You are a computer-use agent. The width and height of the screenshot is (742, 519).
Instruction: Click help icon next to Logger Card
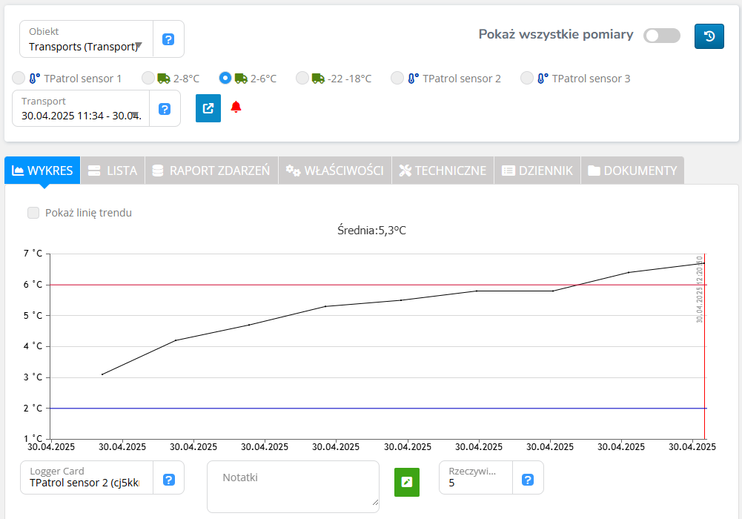click(x=168, y=480)
